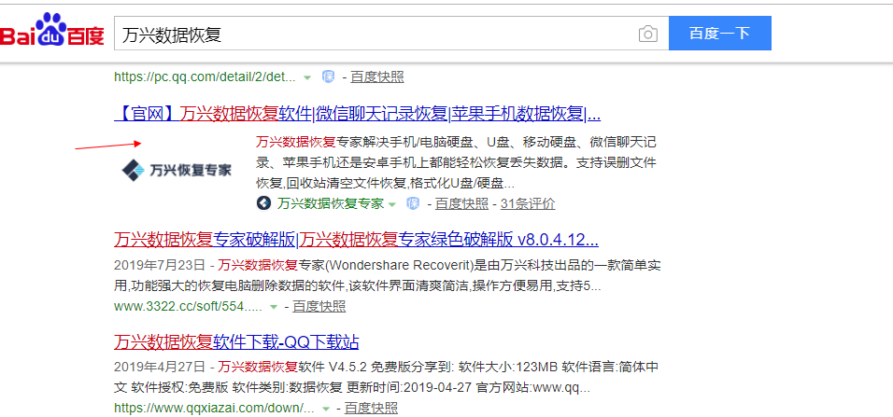Open 万兴数据恢复软件下载-QQ下载站 result
The height and width of the screenshot is (417, 893).
[236, 342]
